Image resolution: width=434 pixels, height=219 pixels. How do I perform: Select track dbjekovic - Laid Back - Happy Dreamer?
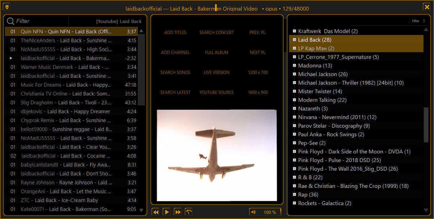point(72,111)
